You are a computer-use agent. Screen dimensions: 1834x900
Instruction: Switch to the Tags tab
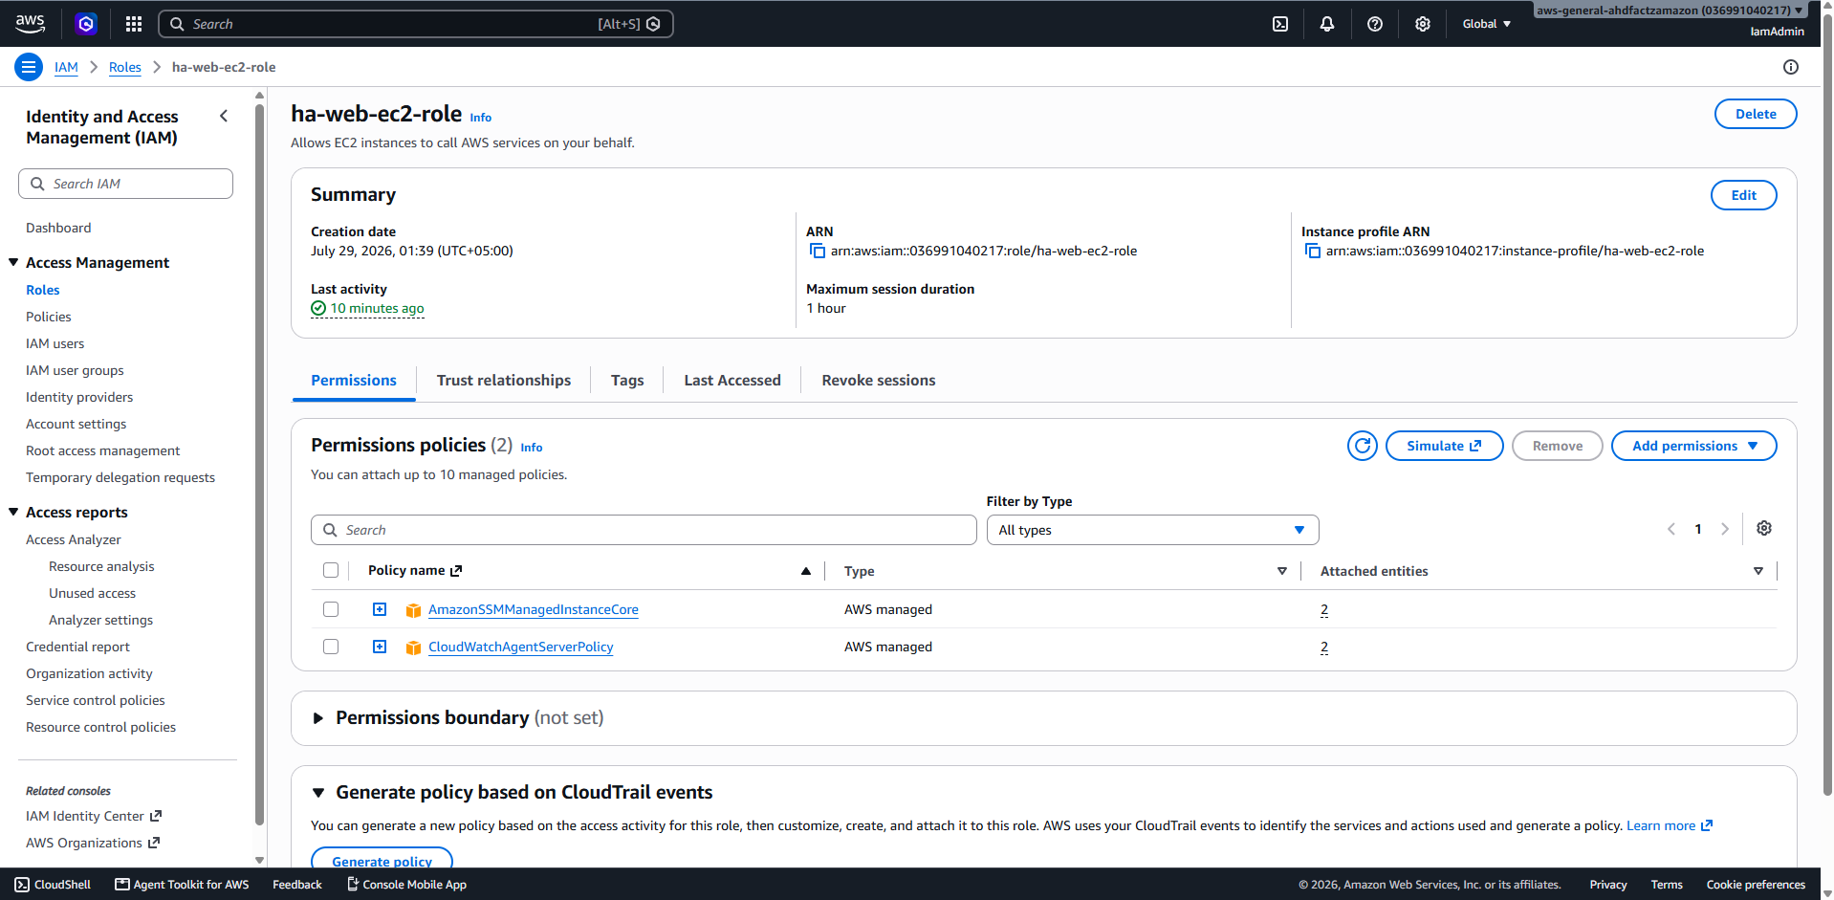coord(627,381)
